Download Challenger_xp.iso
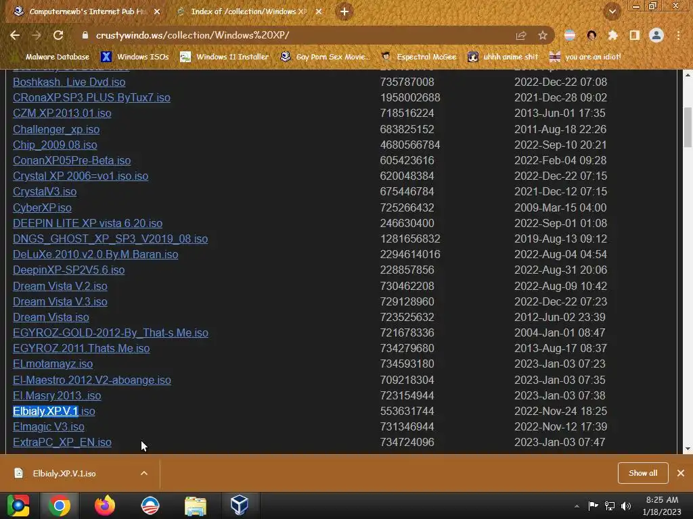Viewport: 693px width, 519px height. [56, 129]
